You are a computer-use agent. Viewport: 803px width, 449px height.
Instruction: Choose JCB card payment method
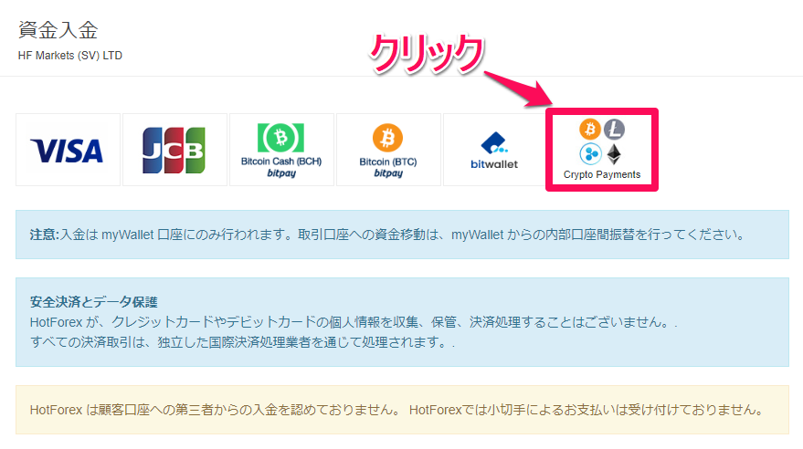pyautogui.click(x=174, y=150)
